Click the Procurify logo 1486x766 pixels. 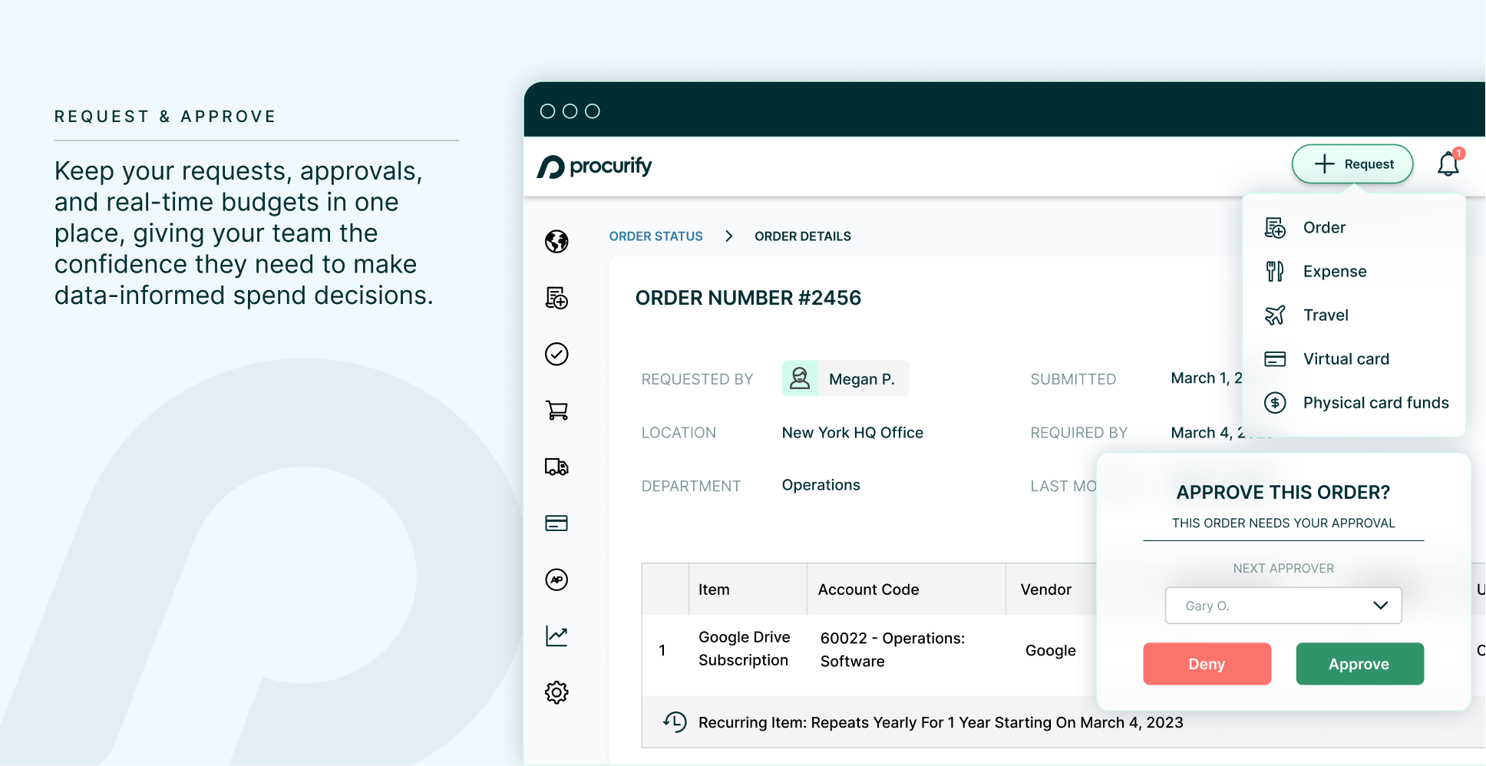[x=596, y=166]
